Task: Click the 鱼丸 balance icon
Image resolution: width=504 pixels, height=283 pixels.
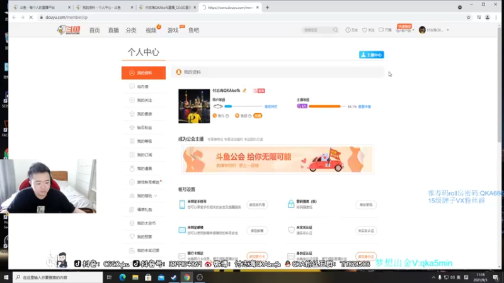Action: tap(215, 116)
